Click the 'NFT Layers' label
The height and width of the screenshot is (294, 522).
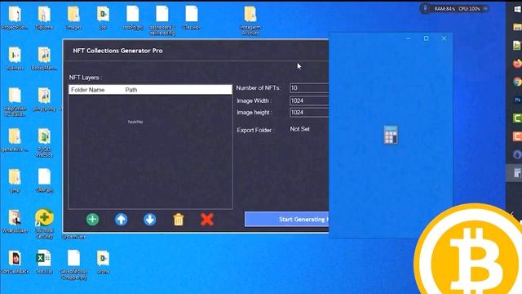point(85,78)
